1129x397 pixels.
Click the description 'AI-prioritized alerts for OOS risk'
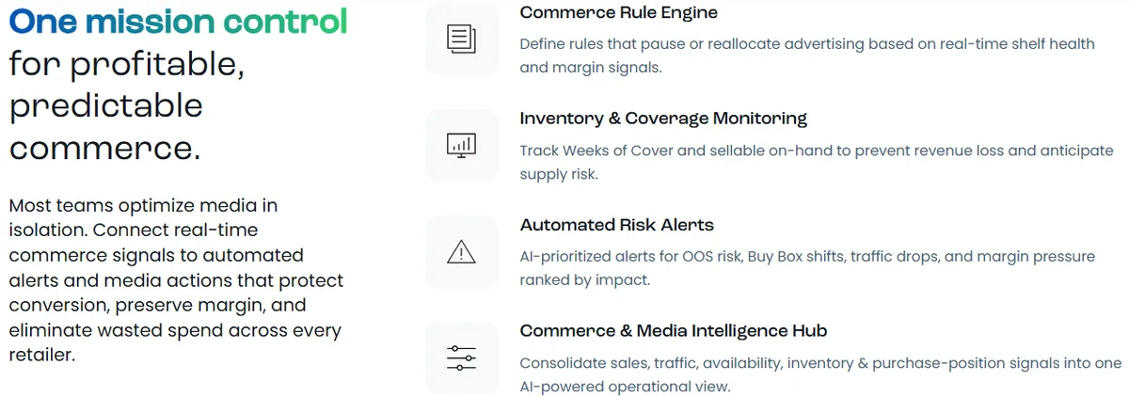point(807,268)
